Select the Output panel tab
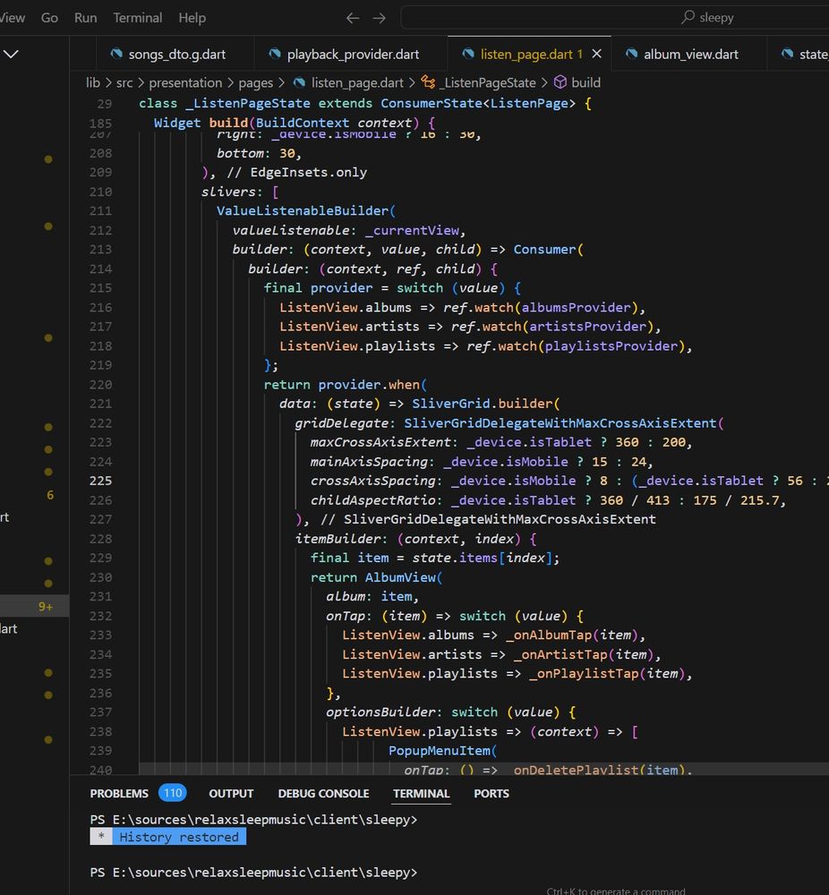The height and width of the screenshot is (895, 829). coord(231,793)
